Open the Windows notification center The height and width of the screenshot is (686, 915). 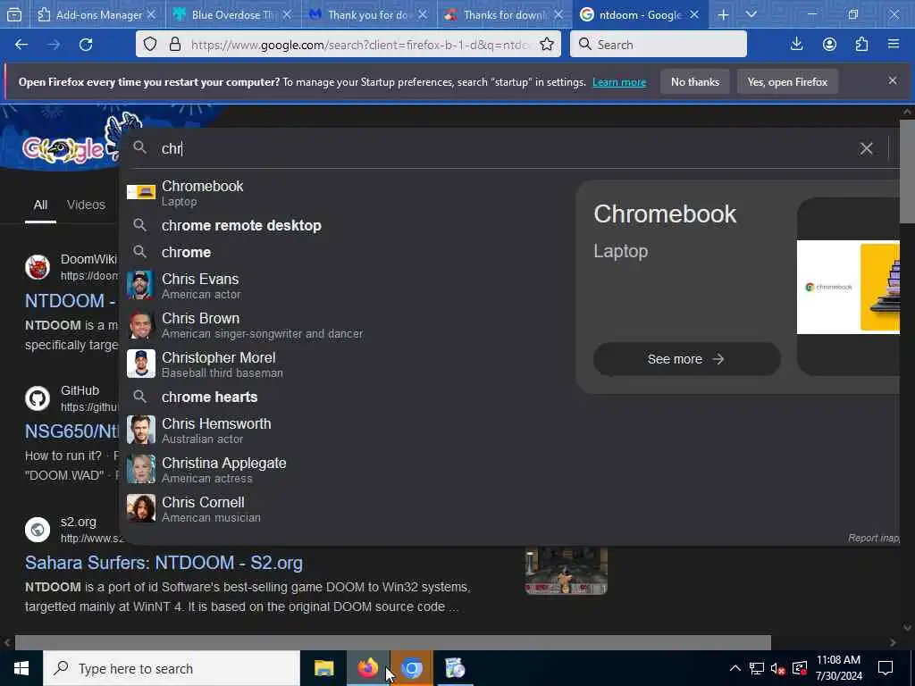pos(886,668)
